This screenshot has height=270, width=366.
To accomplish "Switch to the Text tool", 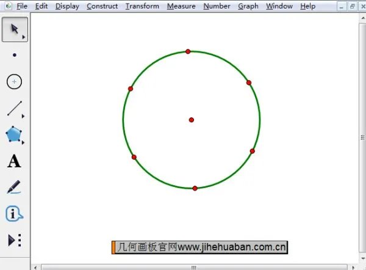I will [x=14, y=161].
